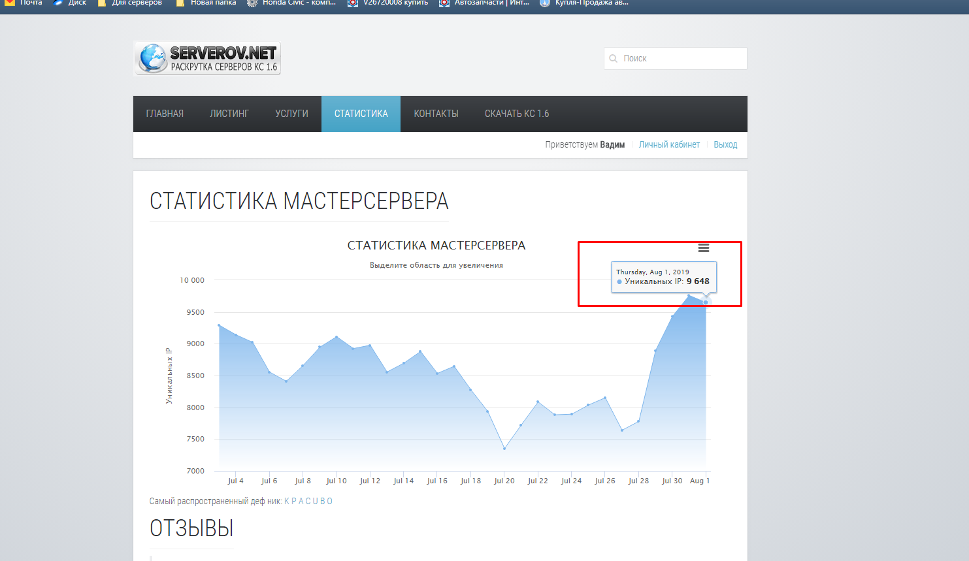Click the 10 000 y-axis label
Viewport: 969px width, 561px height.
pos(192,280)
